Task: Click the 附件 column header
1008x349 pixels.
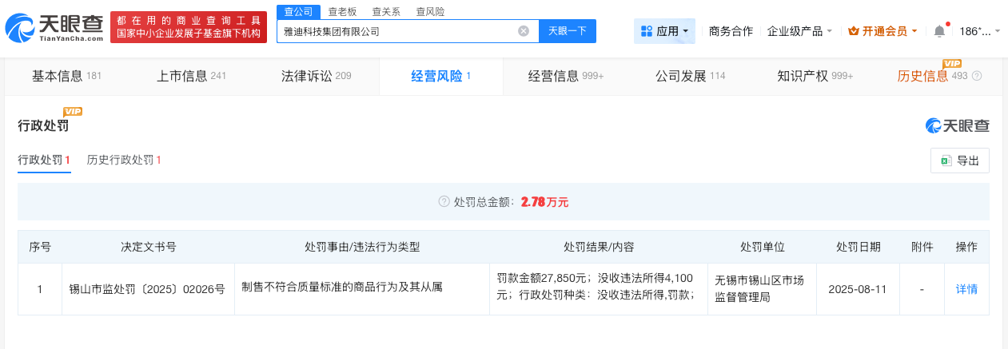Action: point(922,247)
